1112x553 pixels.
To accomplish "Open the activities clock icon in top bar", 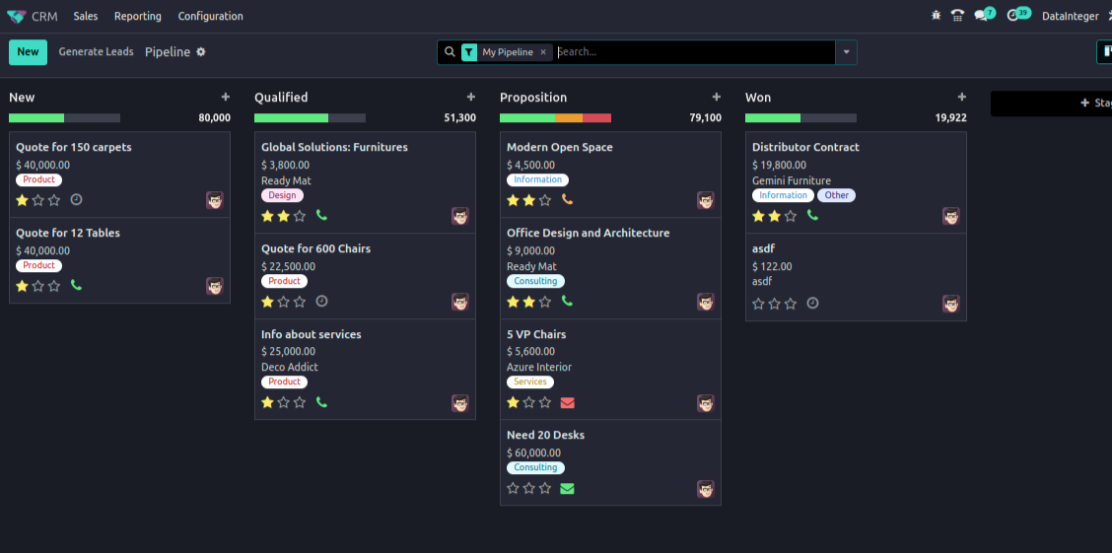I will [1012, 16].
